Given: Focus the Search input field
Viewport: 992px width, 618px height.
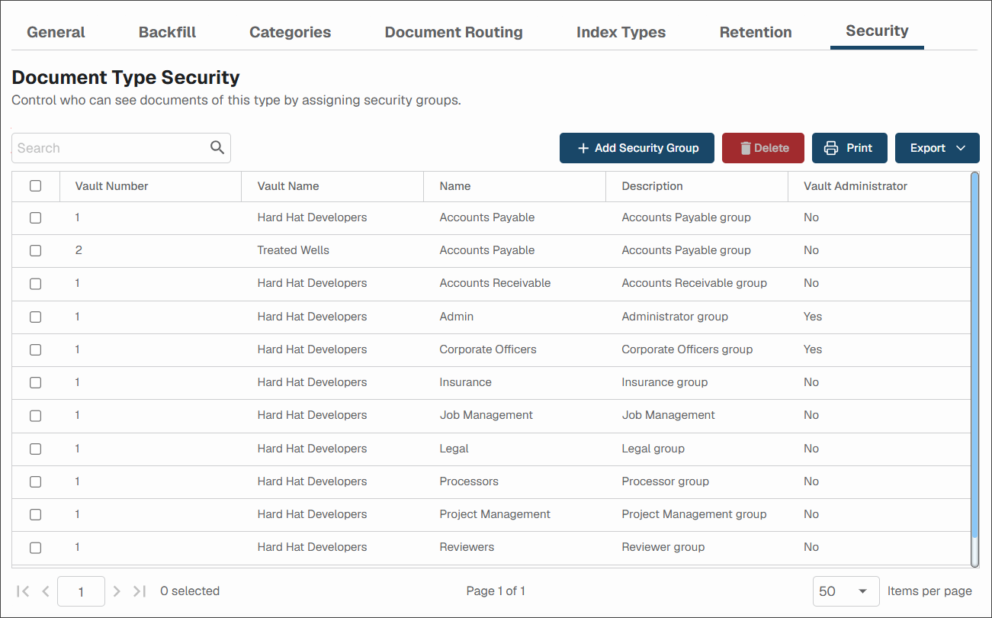Looking at the screenshot, I should tap(121, 148).
